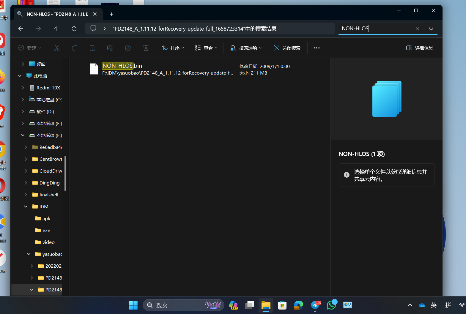Image resolution: width=466 pixels, height=314 pixels.
Task: Show hidden tray icons chevron
Action: (x=410, y=305)
